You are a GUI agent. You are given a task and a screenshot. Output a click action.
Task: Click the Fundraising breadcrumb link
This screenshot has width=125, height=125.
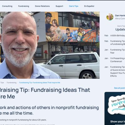12,82
